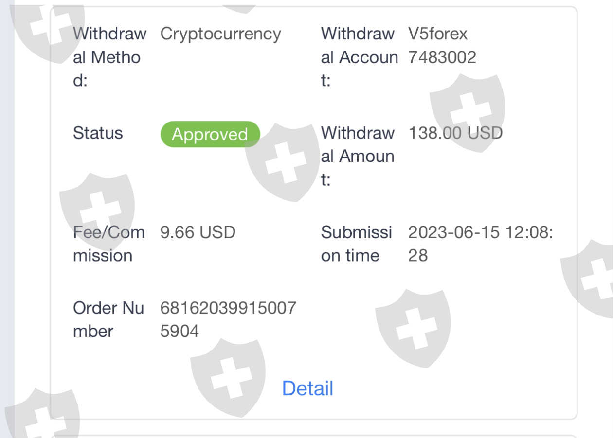Click the Withdrawal Method label
The image size is (613, 438).
[x=109, y=57]
